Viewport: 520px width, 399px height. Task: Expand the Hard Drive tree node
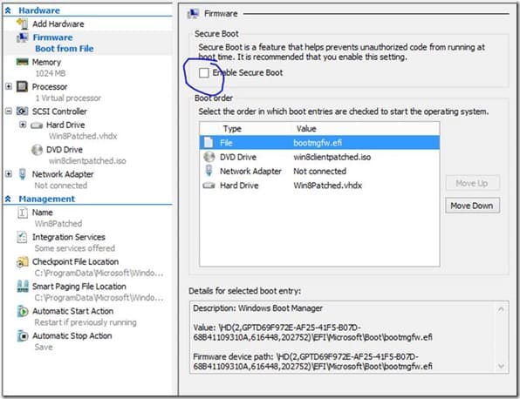[23, 125]
